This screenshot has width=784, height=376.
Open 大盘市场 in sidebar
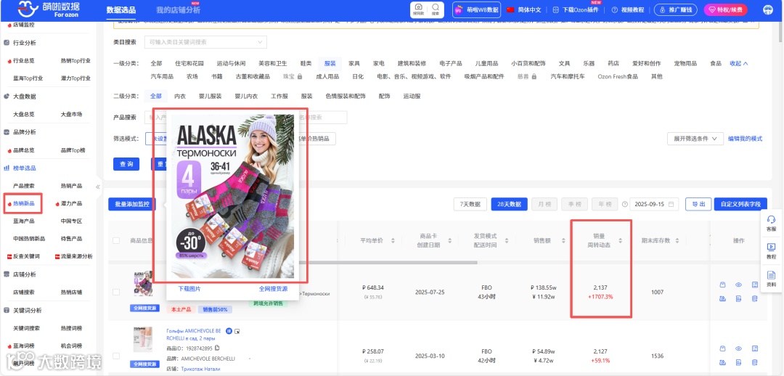[x=71, y=114]
